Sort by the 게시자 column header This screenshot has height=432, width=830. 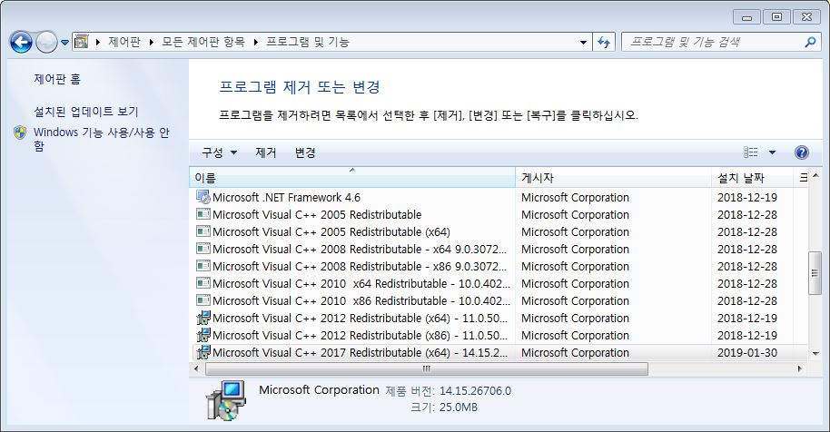pos(614,178)
